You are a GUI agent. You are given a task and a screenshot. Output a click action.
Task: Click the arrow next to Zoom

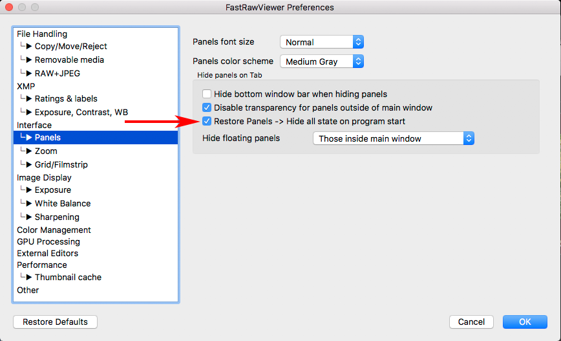29,151
